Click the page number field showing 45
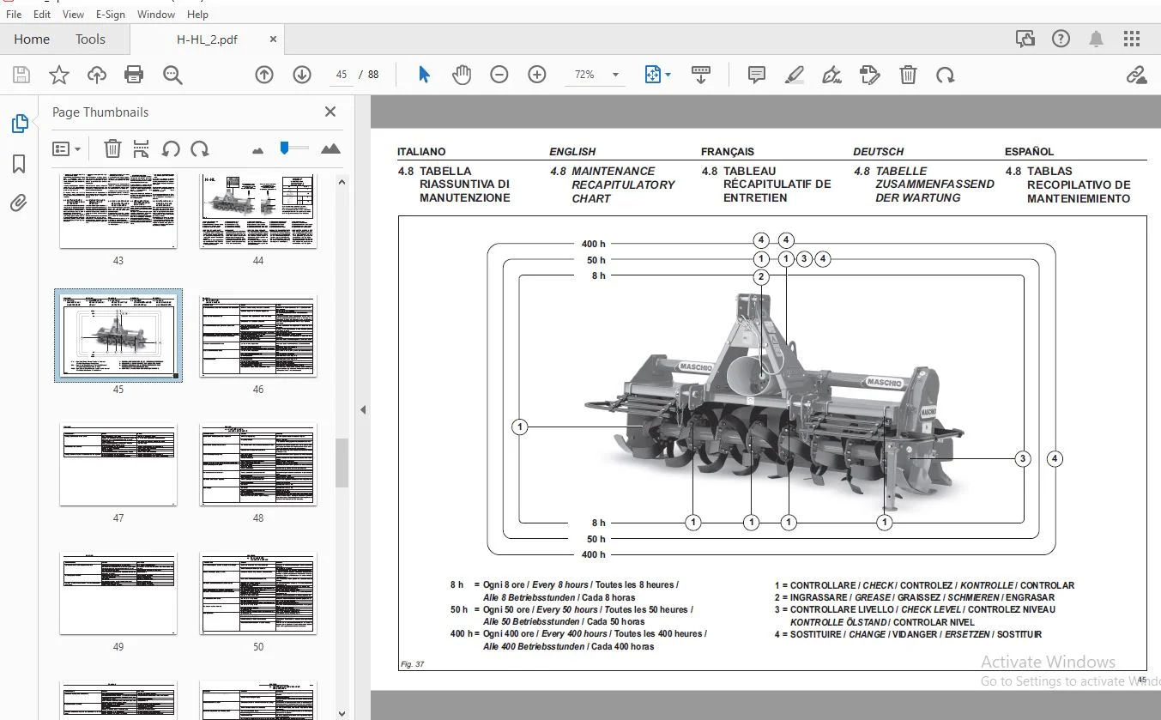The width and height of the screenshot is (1161, 720). (342, 75)
